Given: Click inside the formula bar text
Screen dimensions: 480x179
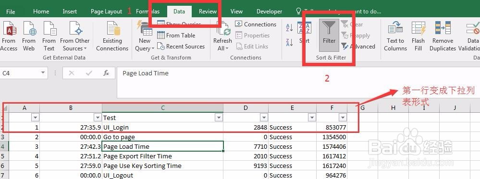Looking at the screenshot, I should click(146, 73).
